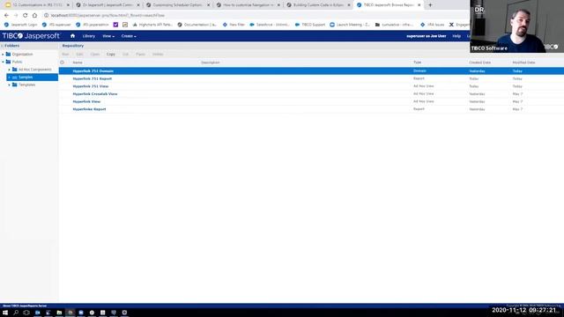Viewport: 564px width, 317px height.
Task: Click the Paste toolbar button
Action: pos(140,55)
